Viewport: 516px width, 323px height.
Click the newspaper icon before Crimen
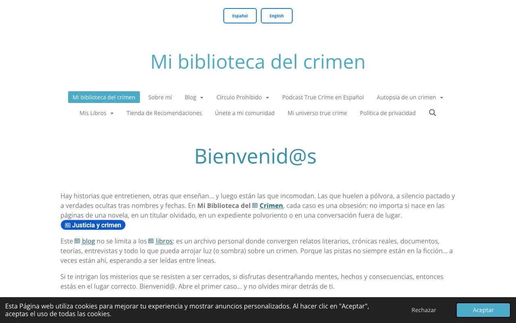click(x=255, y=206)
